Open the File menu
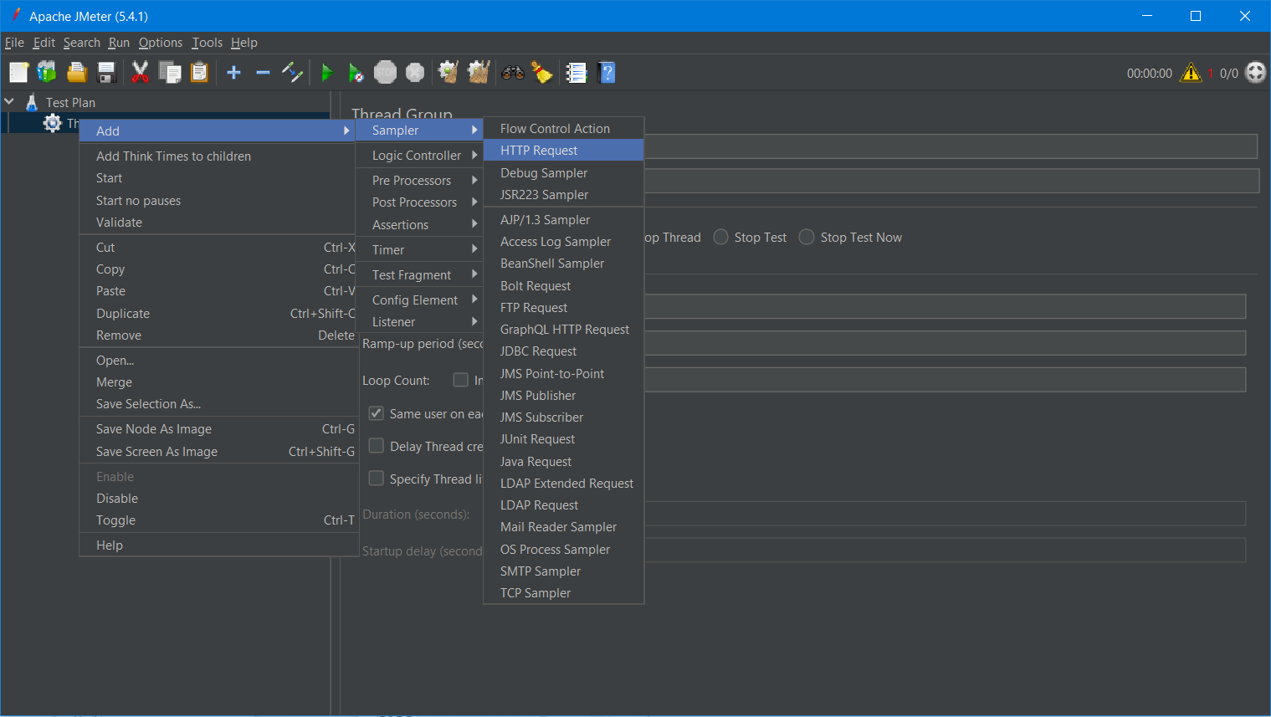The width and height of the screenshot is (1271, 717). [x=14, y=43]
